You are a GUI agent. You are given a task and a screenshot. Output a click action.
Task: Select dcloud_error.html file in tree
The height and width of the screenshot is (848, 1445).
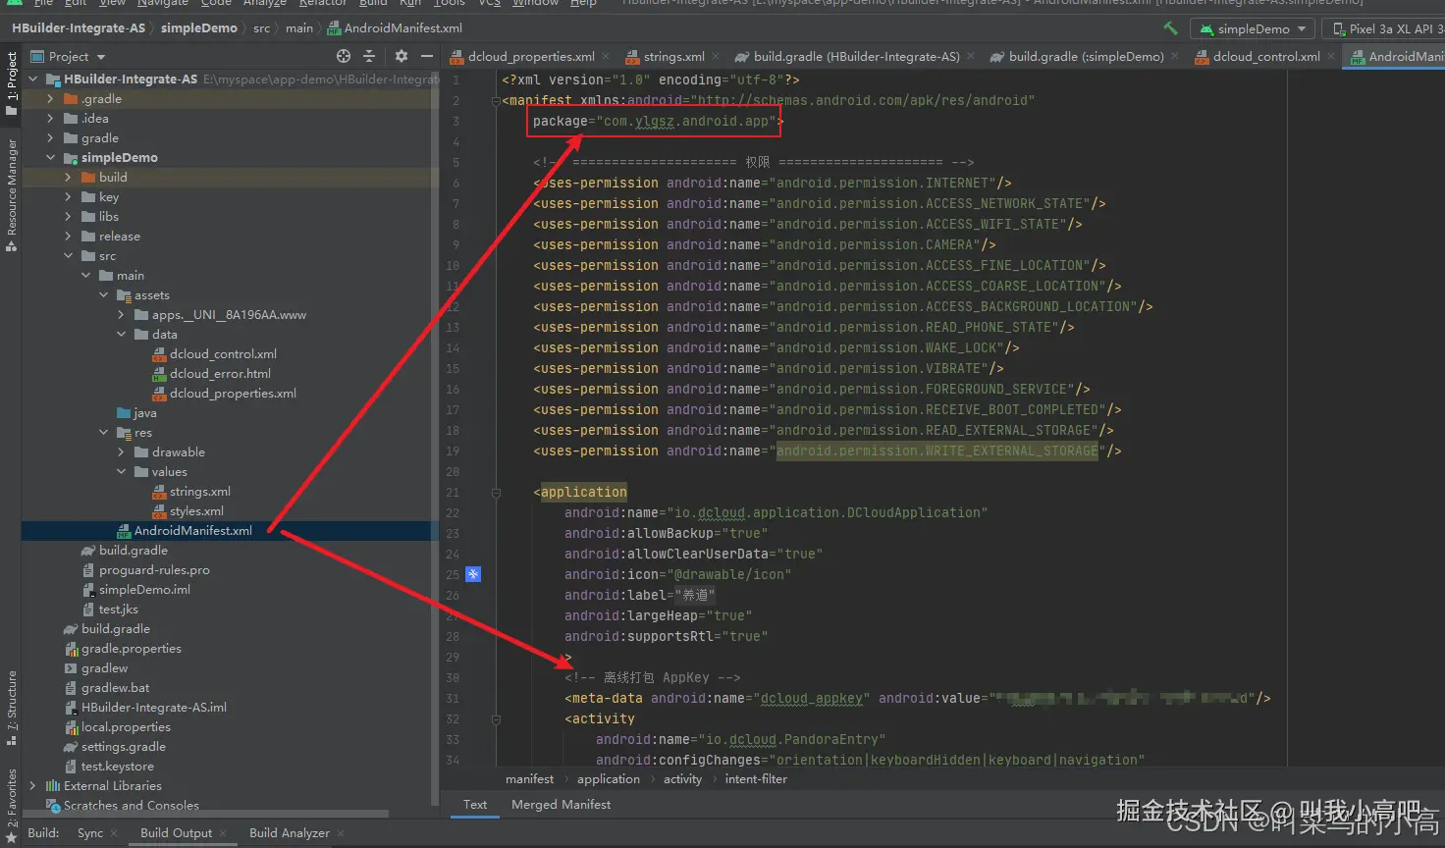click(x=220, y=373)
